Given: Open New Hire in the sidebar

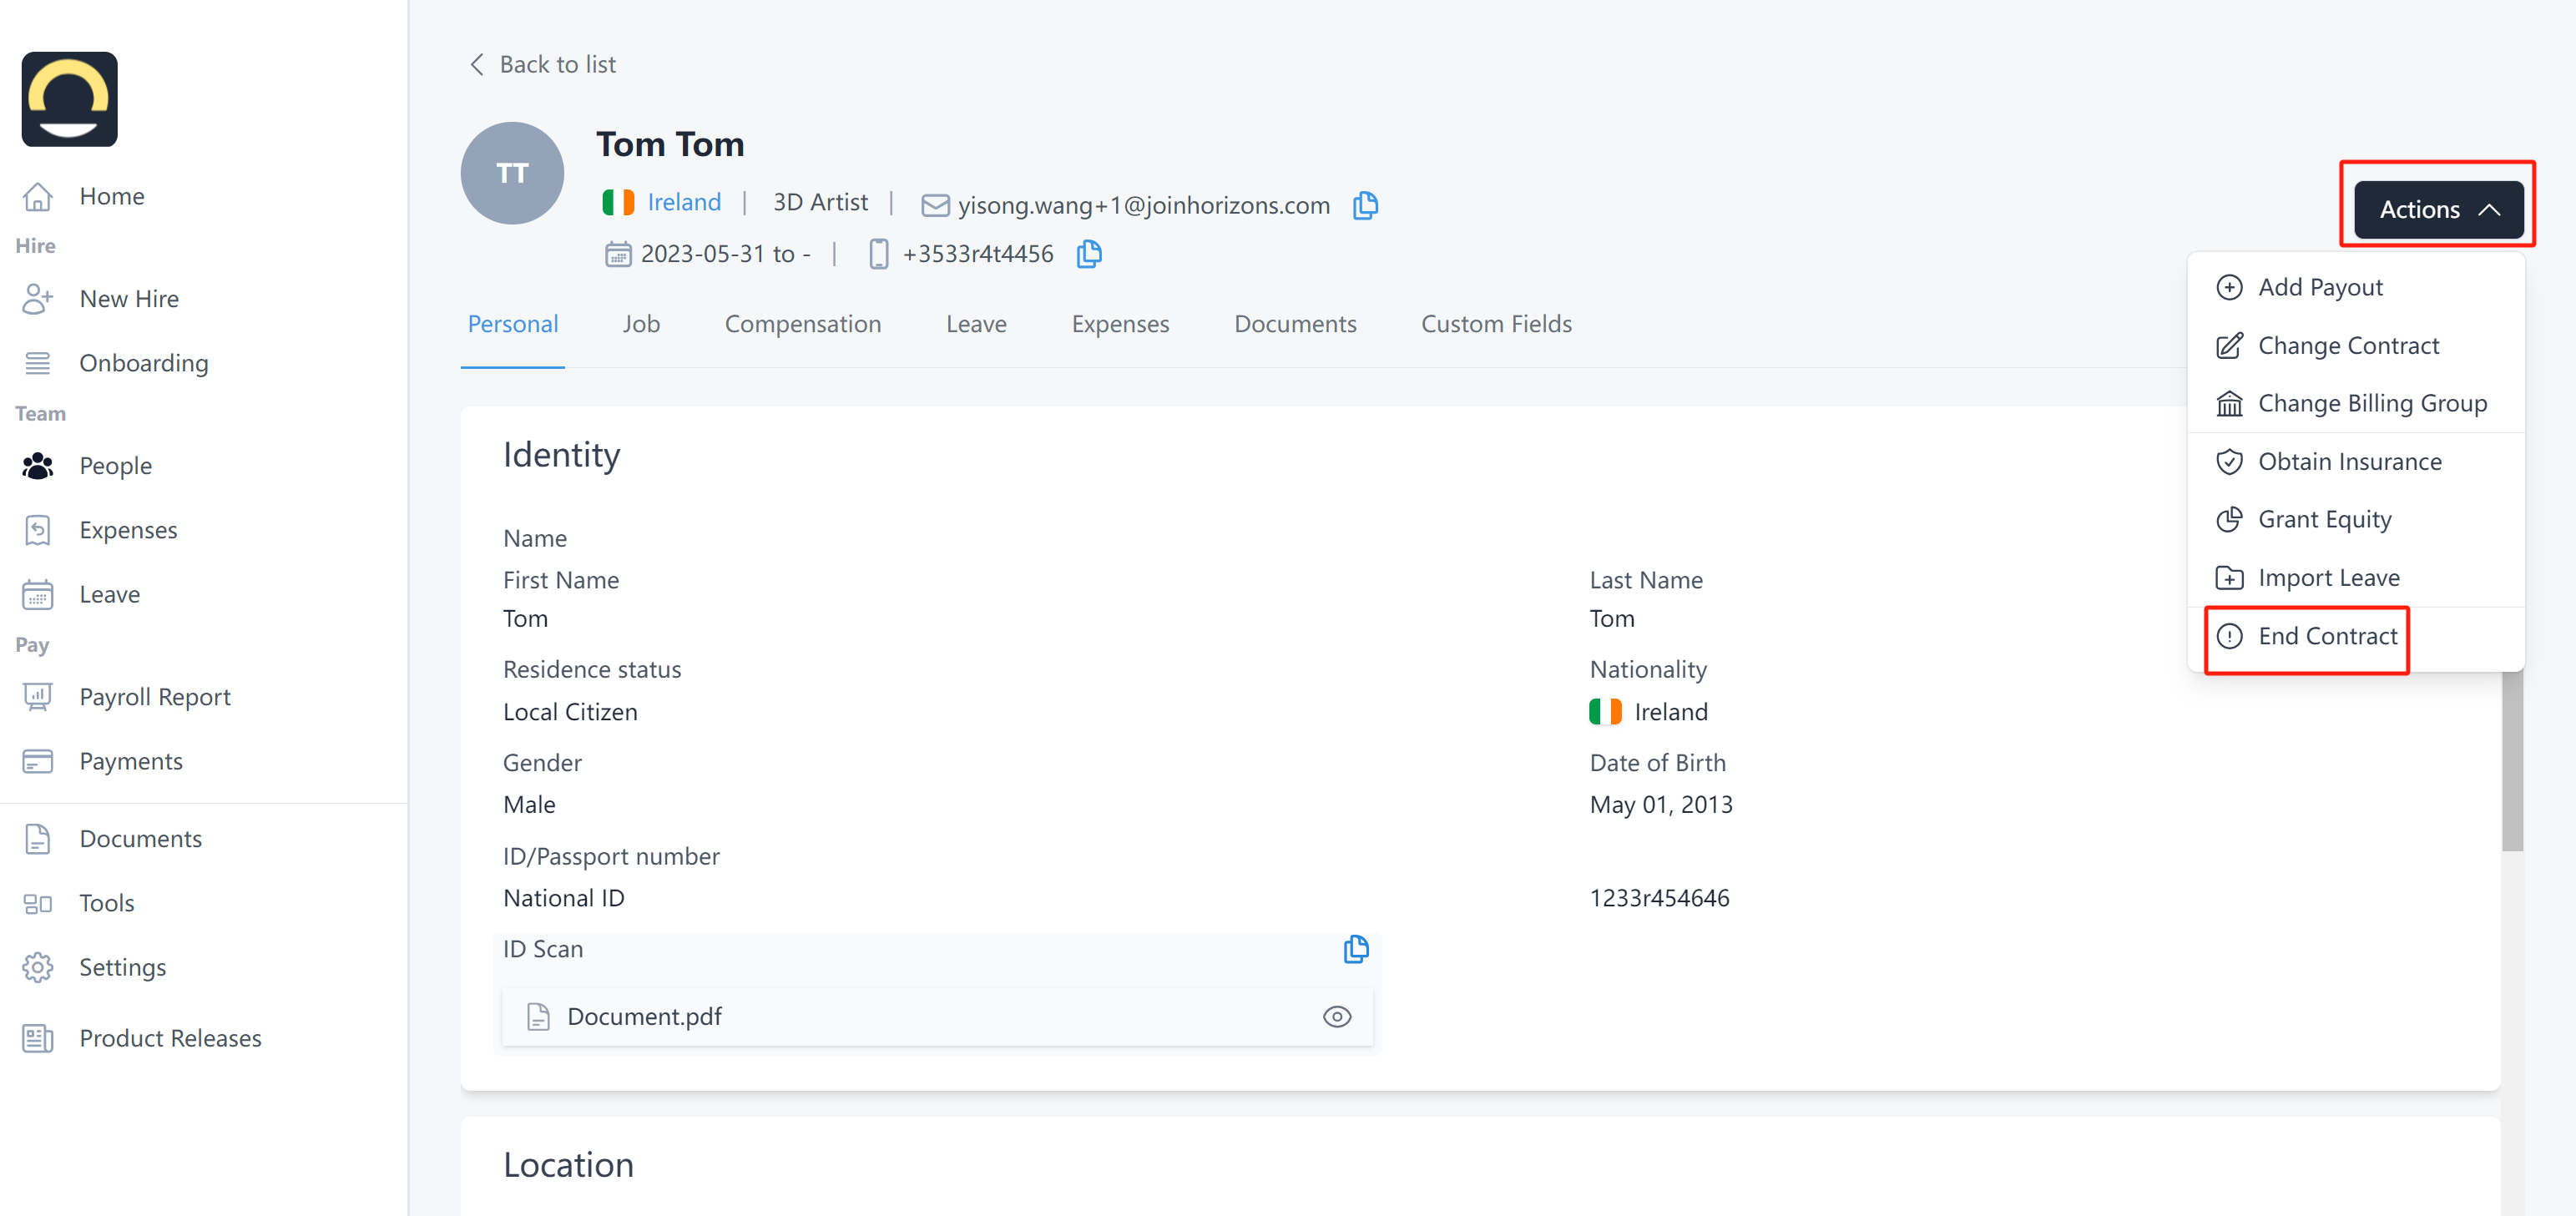Looking at the screenshot, I should 129,299.
